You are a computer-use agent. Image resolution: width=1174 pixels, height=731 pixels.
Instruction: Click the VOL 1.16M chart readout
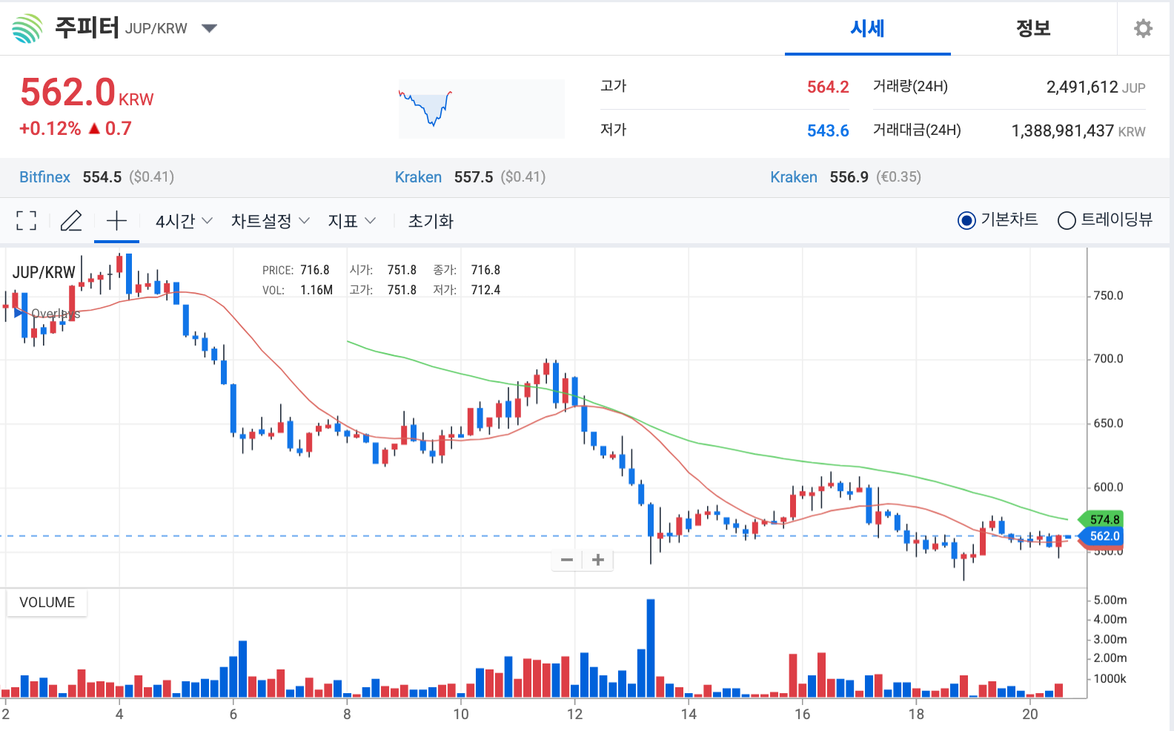coord(297,290)
